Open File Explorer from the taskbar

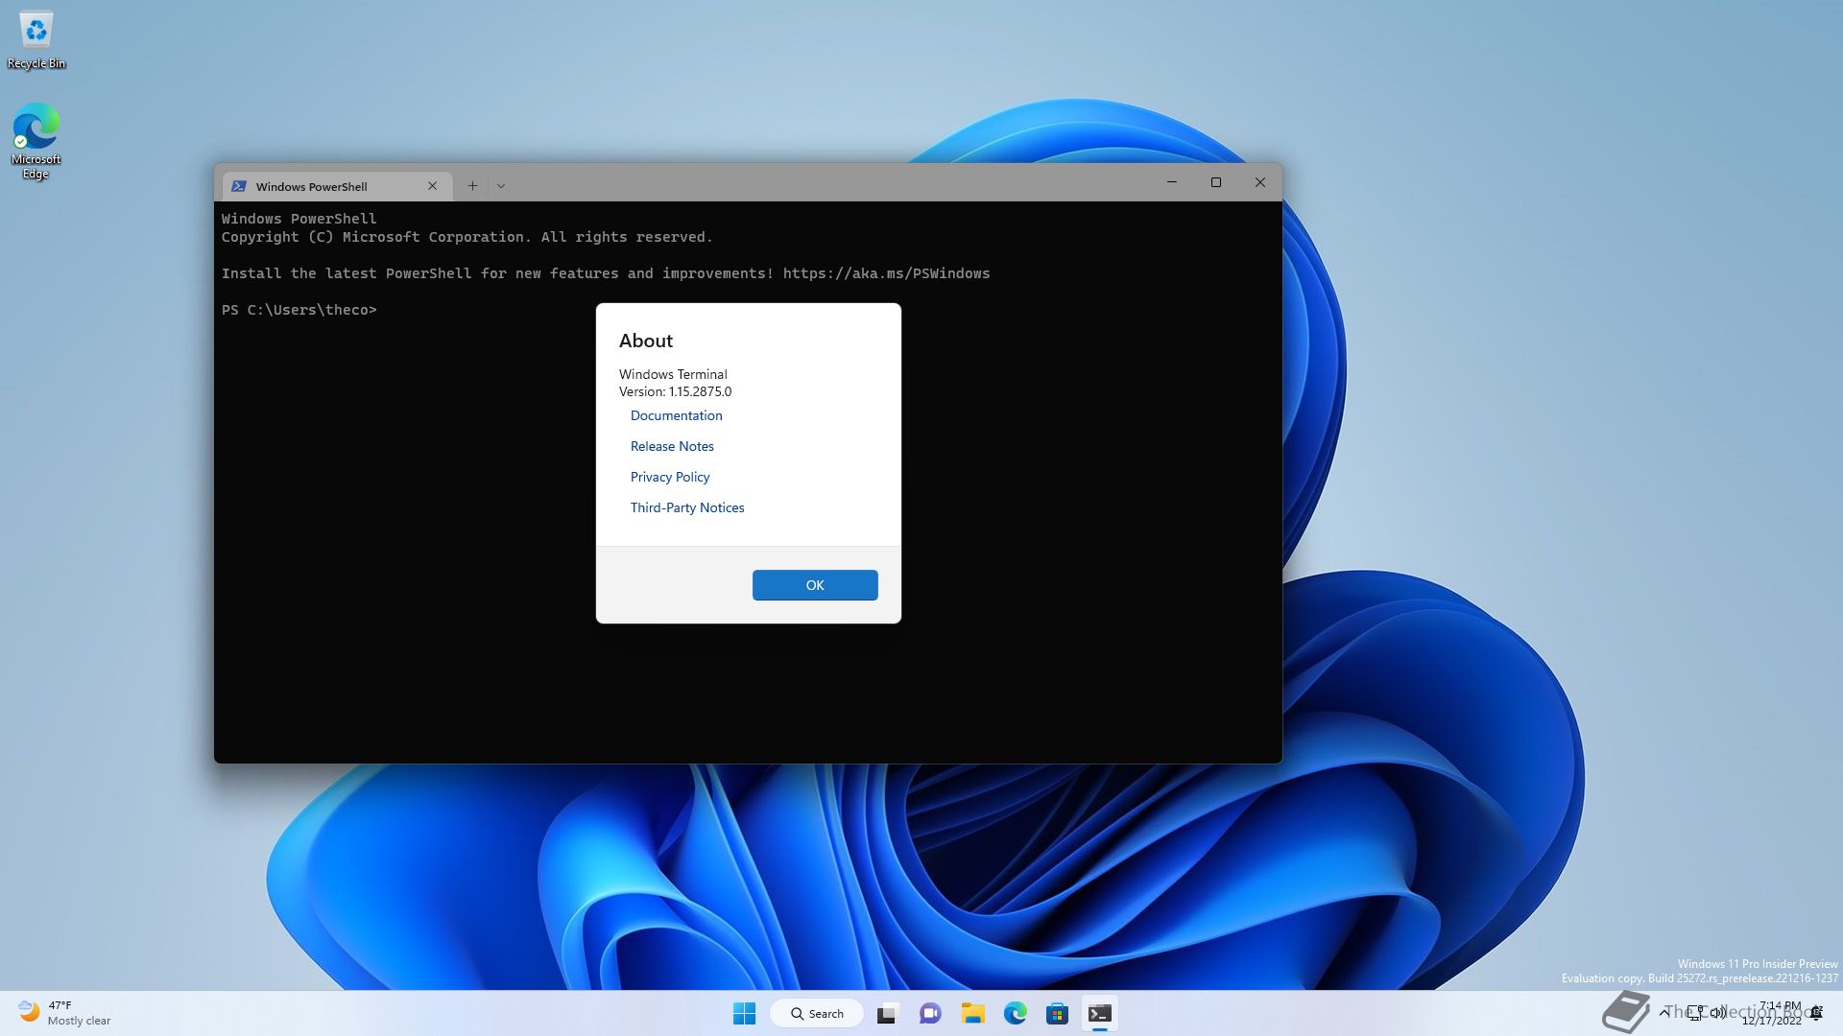(972, 1013)
